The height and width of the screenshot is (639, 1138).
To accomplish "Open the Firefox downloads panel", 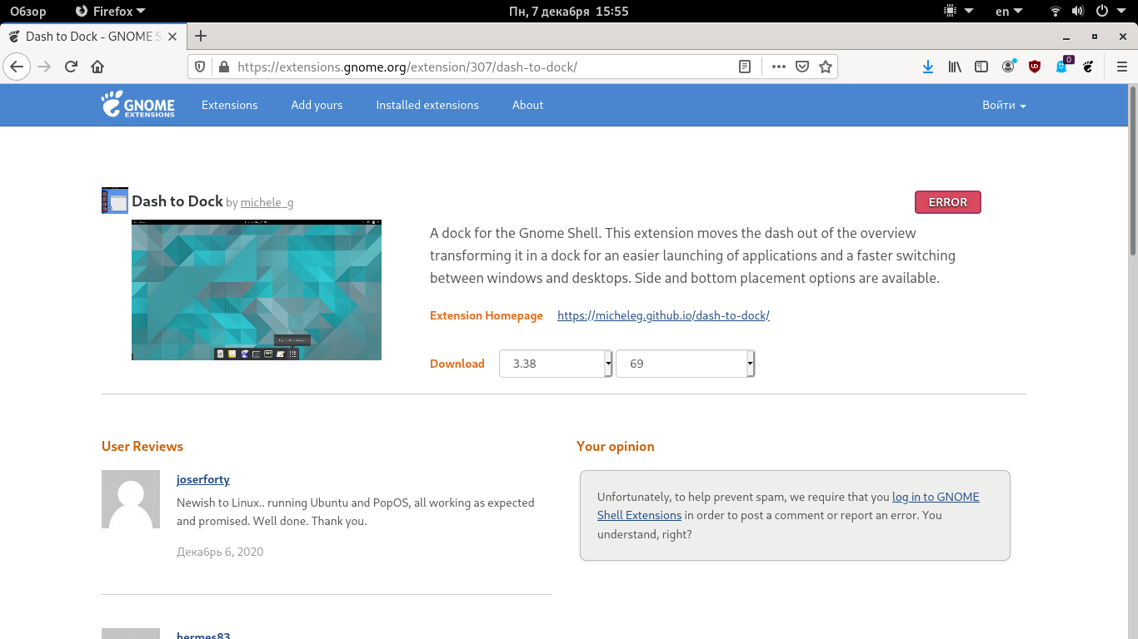I will pos(928,67).
